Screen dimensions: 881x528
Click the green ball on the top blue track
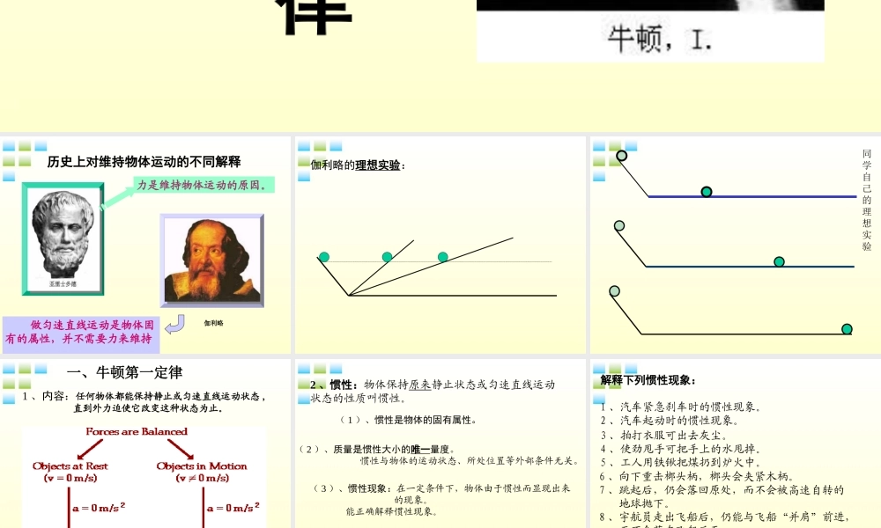[x=707, y=192]
